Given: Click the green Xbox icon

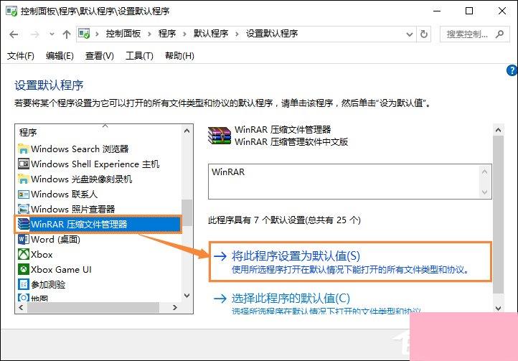Looking at the screenshot, I should click(24, 254).
